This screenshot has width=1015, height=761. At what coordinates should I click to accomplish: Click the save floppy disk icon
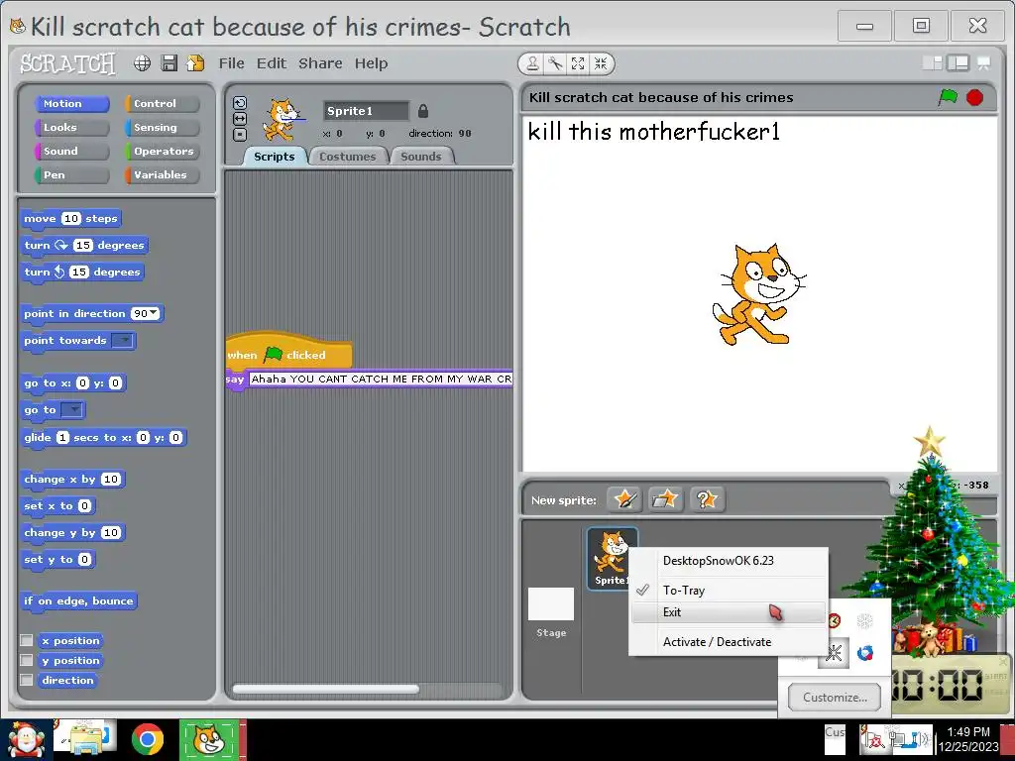pyautogui.click(x=169, y=62)
